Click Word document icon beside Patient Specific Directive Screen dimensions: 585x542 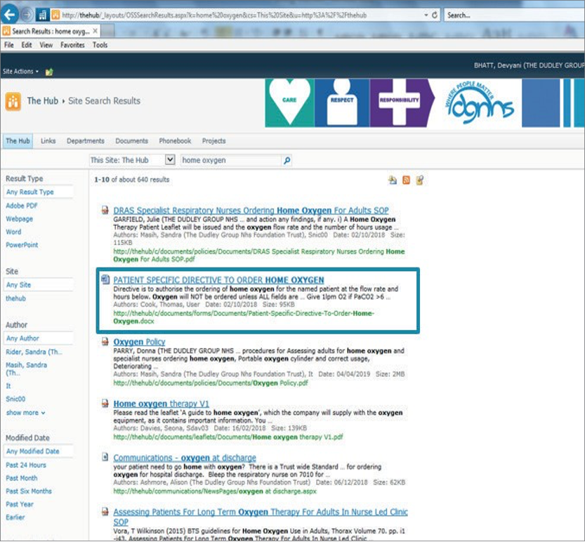click(x=105, y=280)
